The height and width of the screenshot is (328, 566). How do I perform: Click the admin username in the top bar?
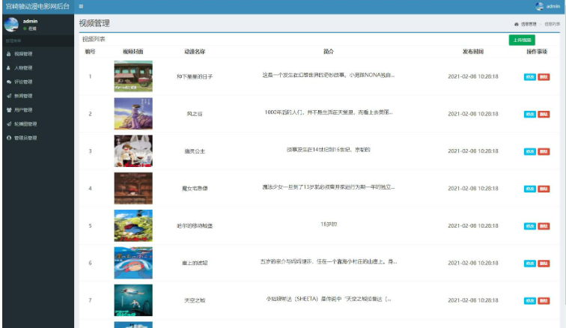[553, 6]
